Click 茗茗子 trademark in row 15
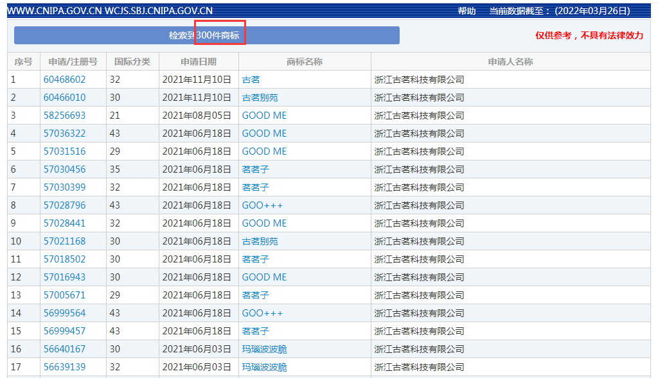This screenshot has width=658, height=378. click(x=256, y=331)
